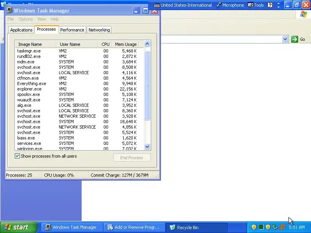Open the address bar dropdown arrow
This screenshot has height=233, width=311.
[x=285, y=39]
